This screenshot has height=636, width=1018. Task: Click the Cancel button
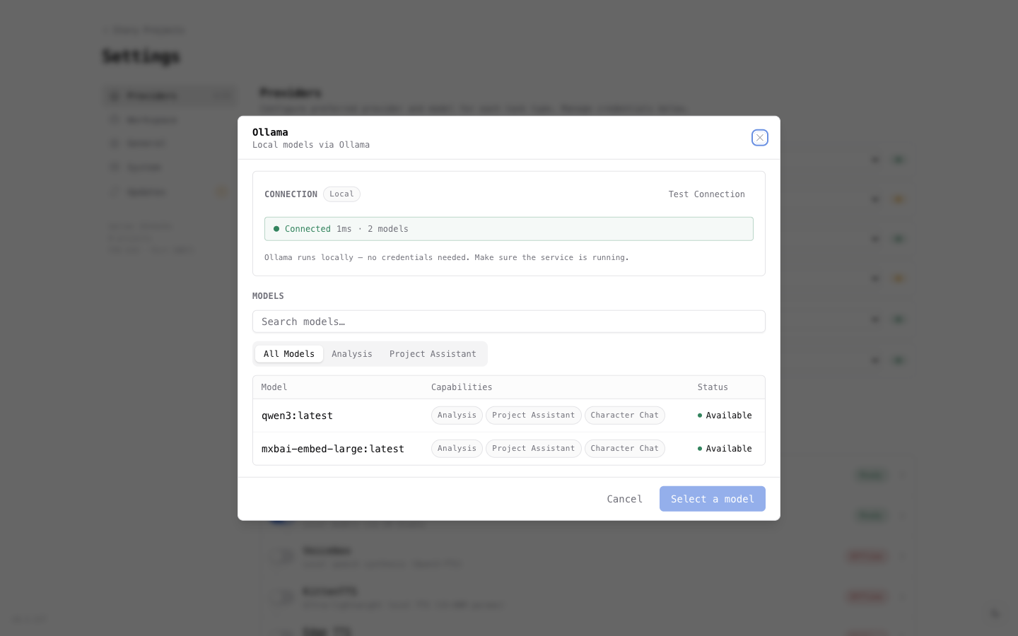point(624,499)
